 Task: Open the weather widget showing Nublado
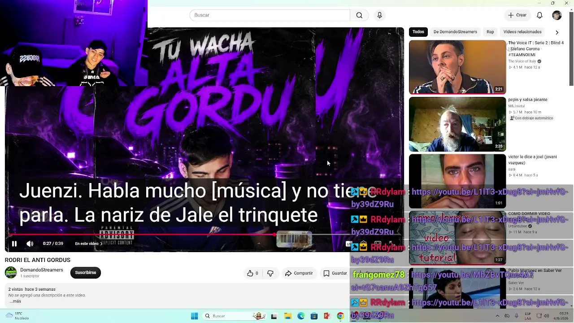[x=17, y=316]
